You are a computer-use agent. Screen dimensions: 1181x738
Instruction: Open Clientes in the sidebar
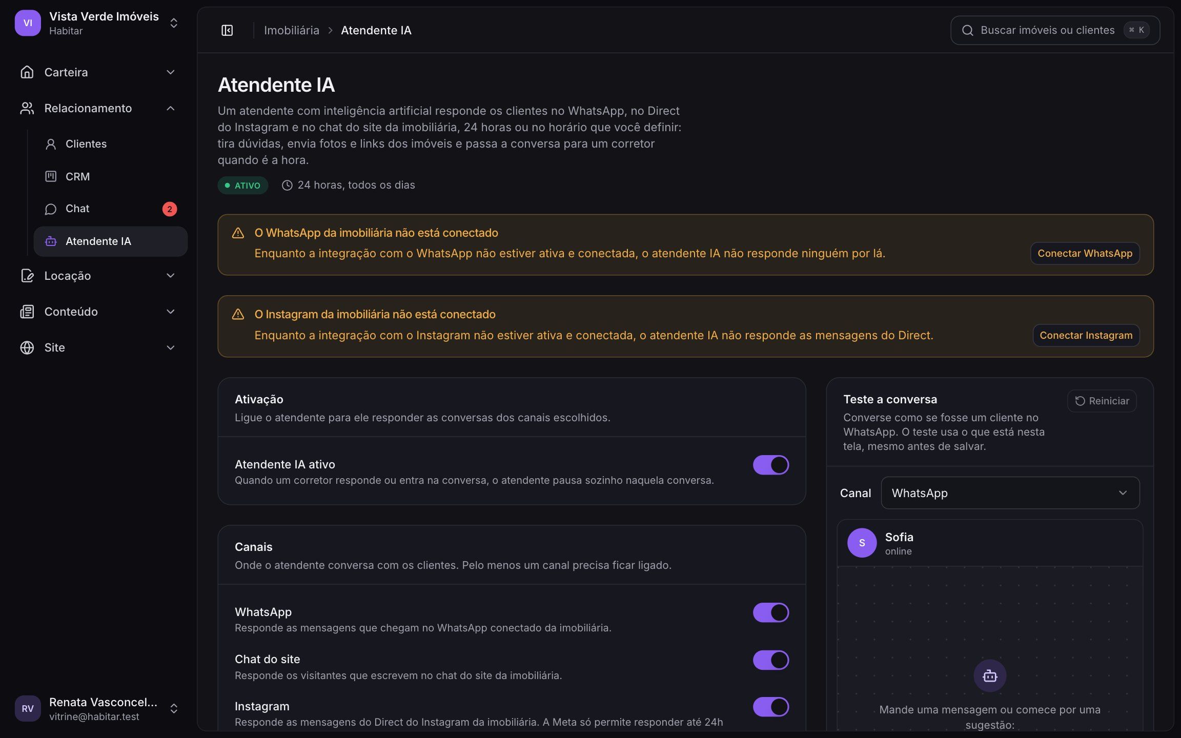click(x=110, y=144)
